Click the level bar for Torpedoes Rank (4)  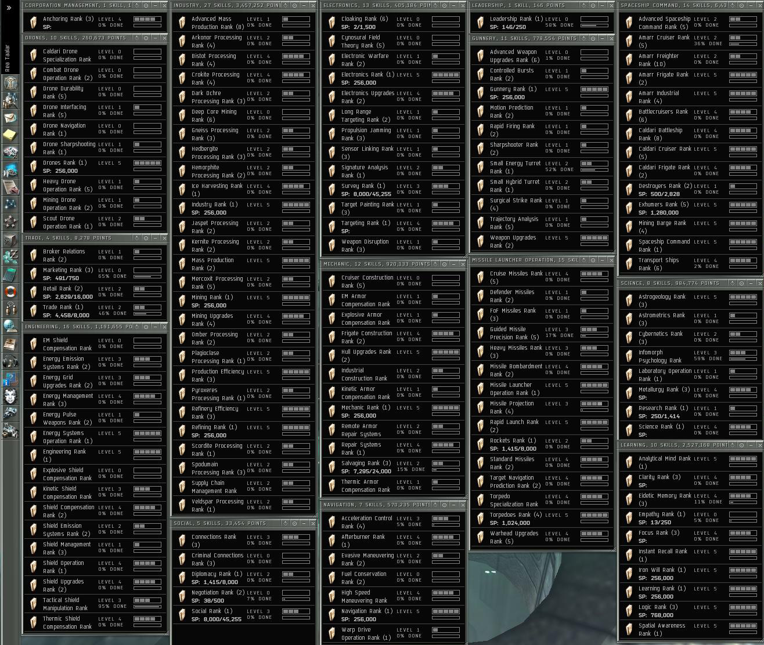point(594,515)
